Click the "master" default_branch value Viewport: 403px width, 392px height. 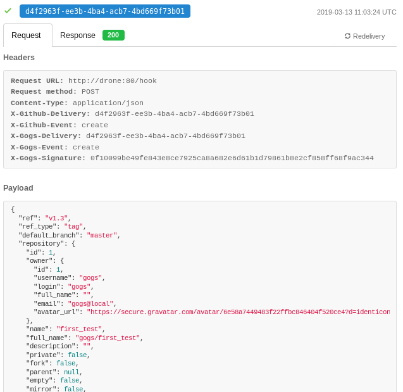[x=102, y=235]
